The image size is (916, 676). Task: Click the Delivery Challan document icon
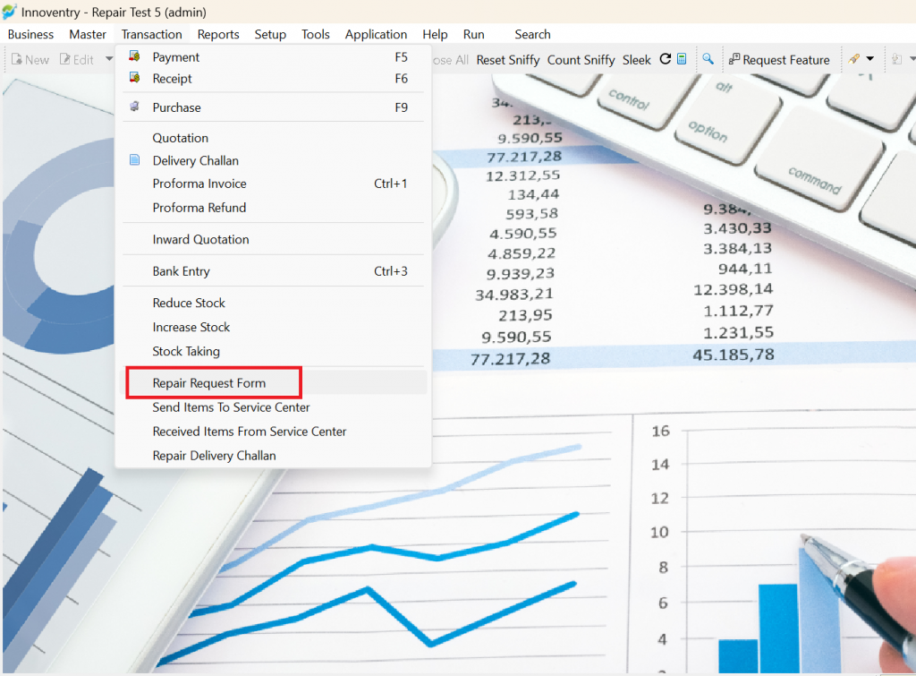coord(134,159)
